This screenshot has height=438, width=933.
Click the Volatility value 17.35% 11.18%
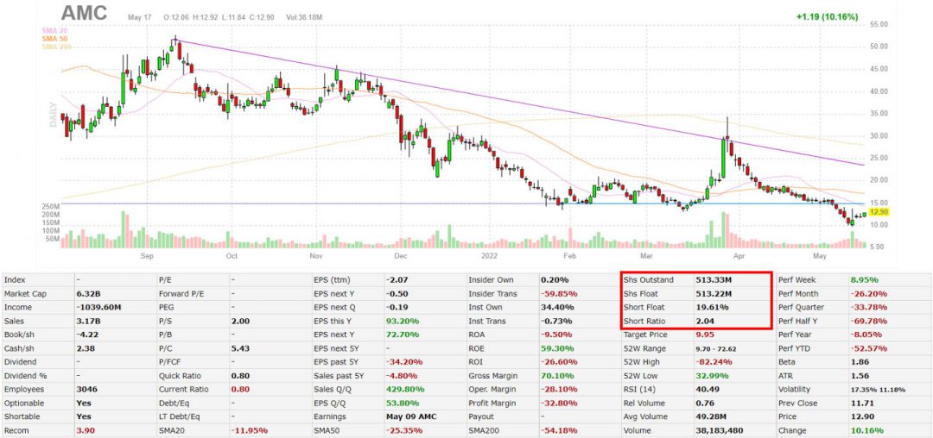pos(878,390)
